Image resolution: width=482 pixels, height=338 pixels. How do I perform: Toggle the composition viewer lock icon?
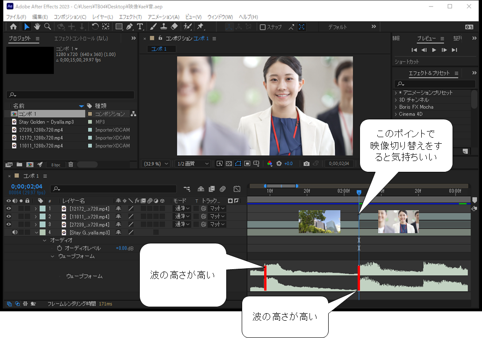160,38
